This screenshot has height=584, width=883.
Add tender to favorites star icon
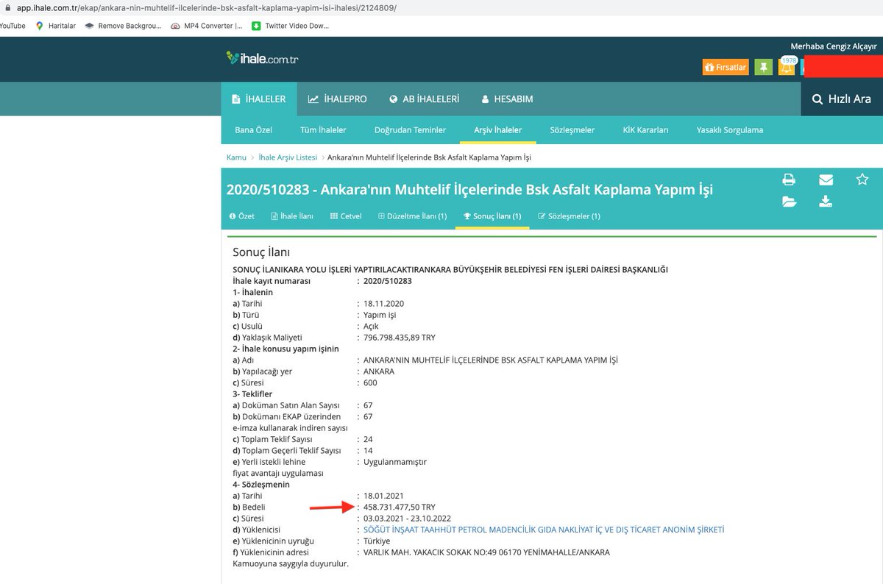tap(862, 179)
